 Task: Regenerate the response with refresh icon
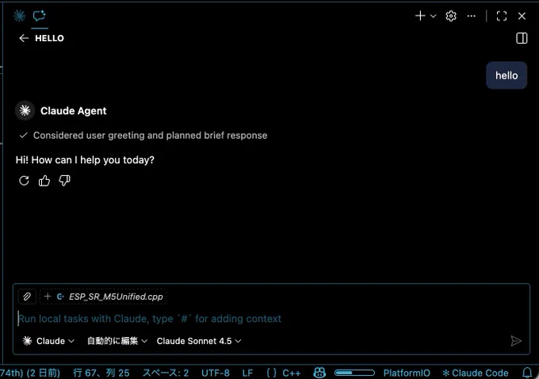coord(24,181)
